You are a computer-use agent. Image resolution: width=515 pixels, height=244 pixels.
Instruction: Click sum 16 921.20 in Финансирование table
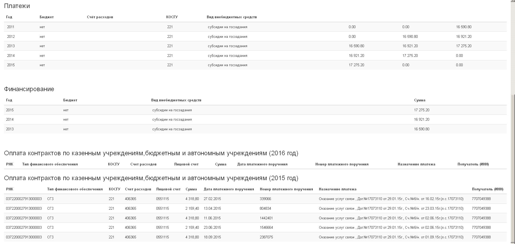(422, 119)
